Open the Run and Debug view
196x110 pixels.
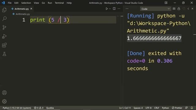(x=4, y=36)
